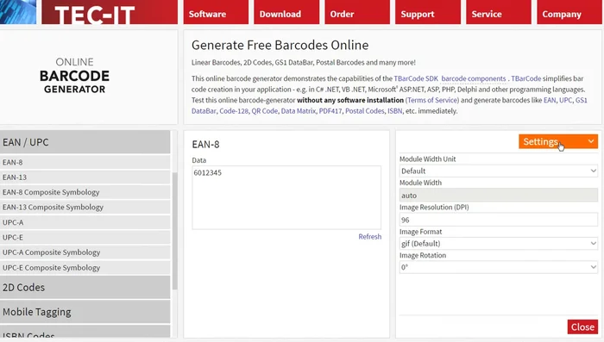
Task: Click the PDF417 link
Action: click(330, 111)
